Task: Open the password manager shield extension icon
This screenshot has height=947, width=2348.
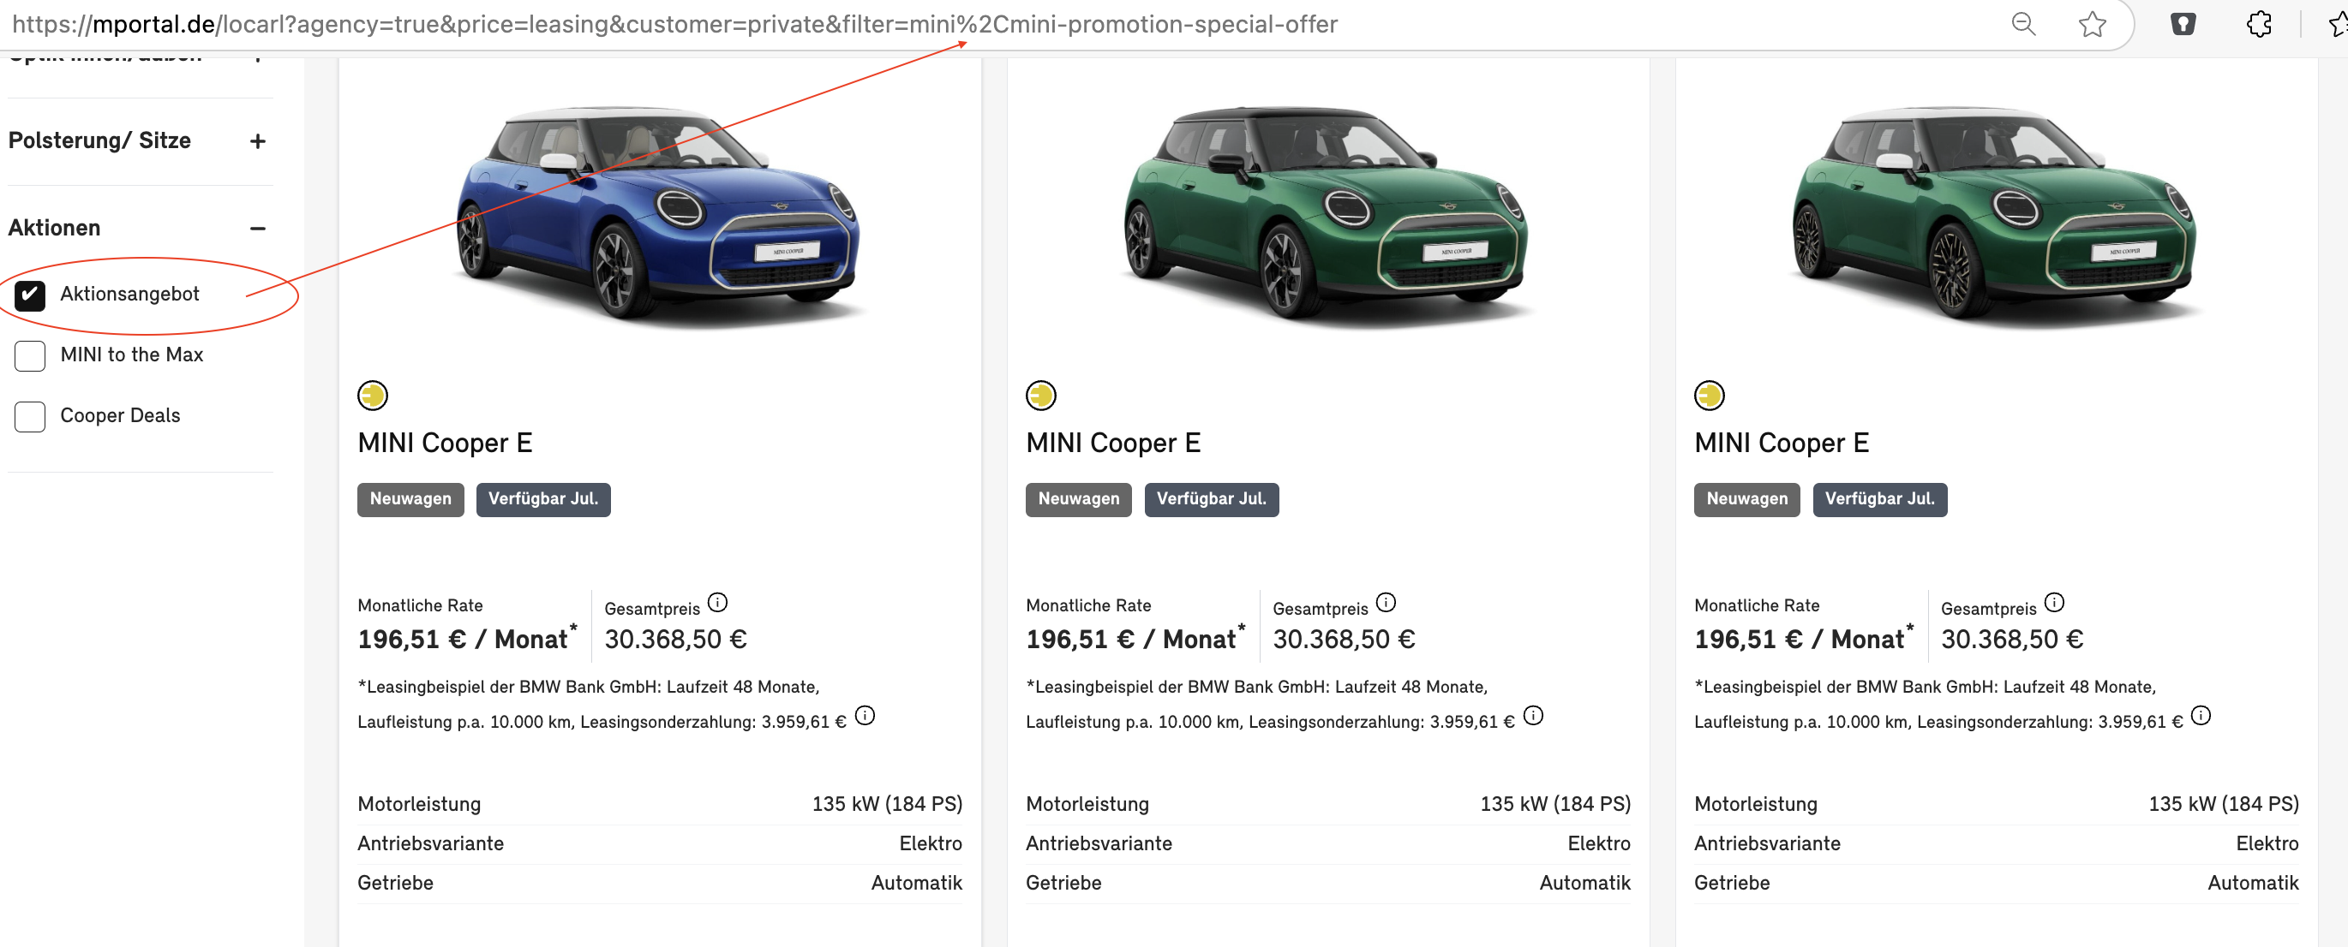Action: (x=2182, y=24)
